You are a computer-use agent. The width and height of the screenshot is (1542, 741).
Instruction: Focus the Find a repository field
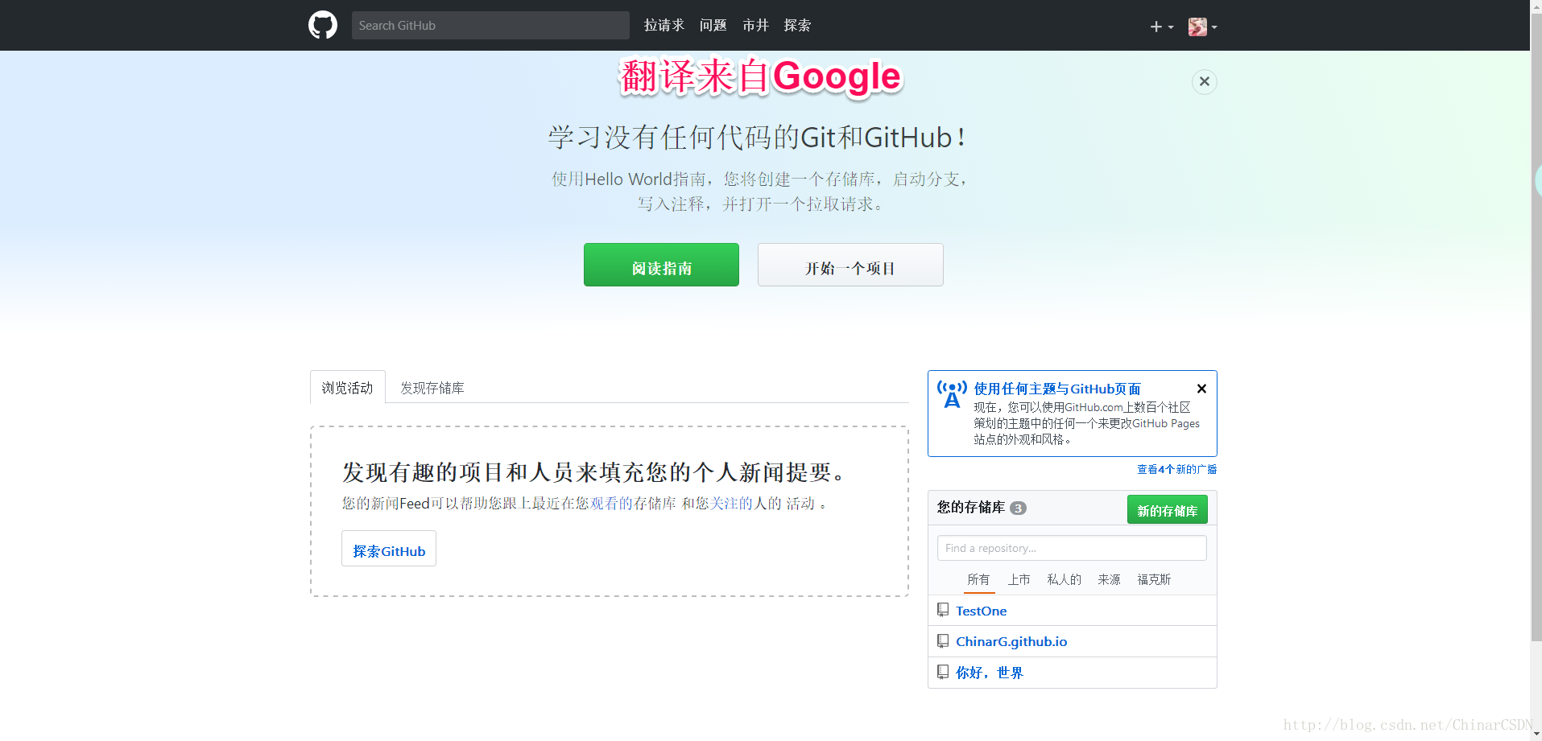point(1072,548)
